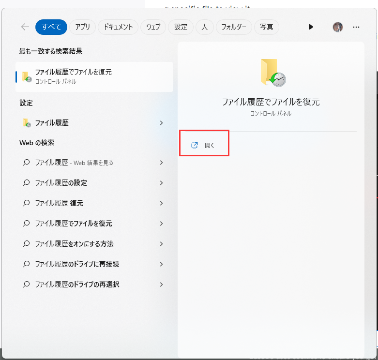This screenshot has height=360, width=378.
Task: Switch to the 写真 filter tab
Action: 267,27
